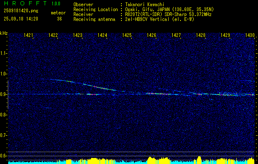Screen dimensions: 258x164
Task: Click the 1.1 kHz frequency label
Action: [x=3, y=53]
